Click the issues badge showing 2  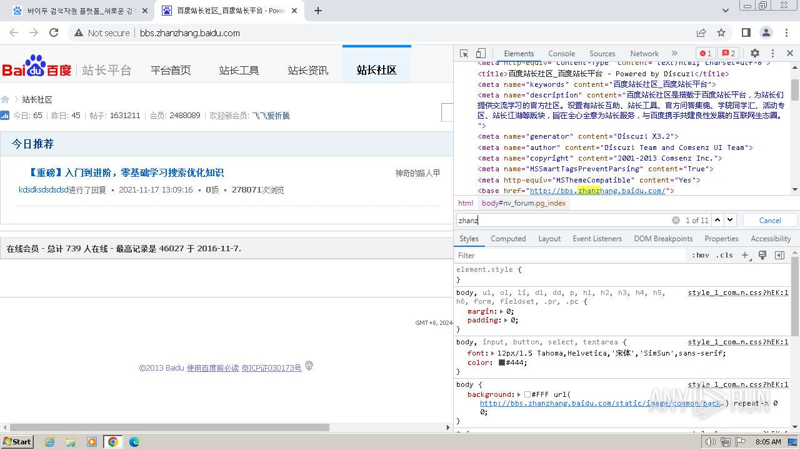pyautogui.click(x=727, y=54)
